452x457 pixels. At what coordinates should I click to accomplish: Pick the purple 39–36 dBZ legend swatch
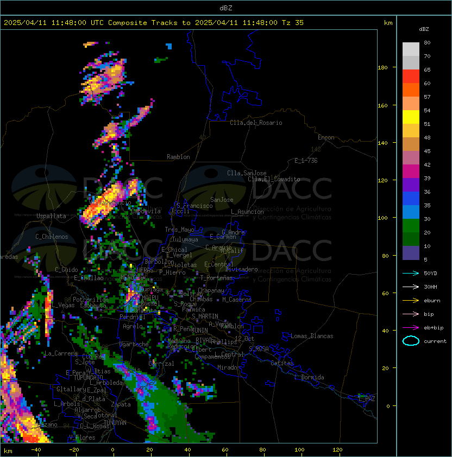pyautogui.click(x=411, y=185)
